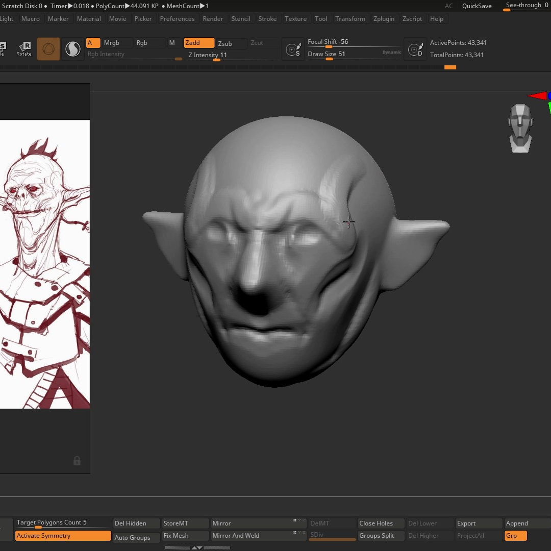Image resolution: width=551 pixels, height=551 pixels.
Task: Enable the Grp toggle
Action: coord(515,536)
